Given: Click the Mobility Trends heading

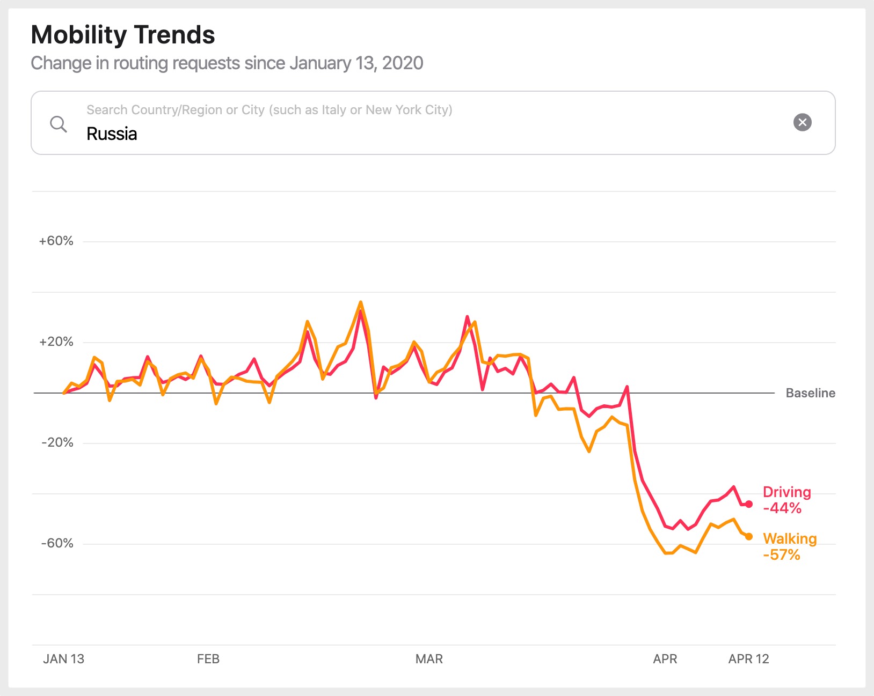Looking at the screenshot, I should click(123, 35).
